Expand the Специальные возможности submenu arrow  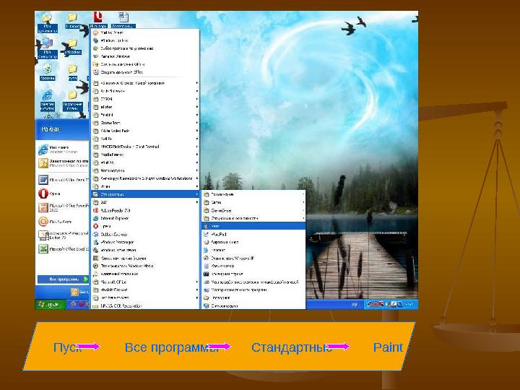(303, 218)
